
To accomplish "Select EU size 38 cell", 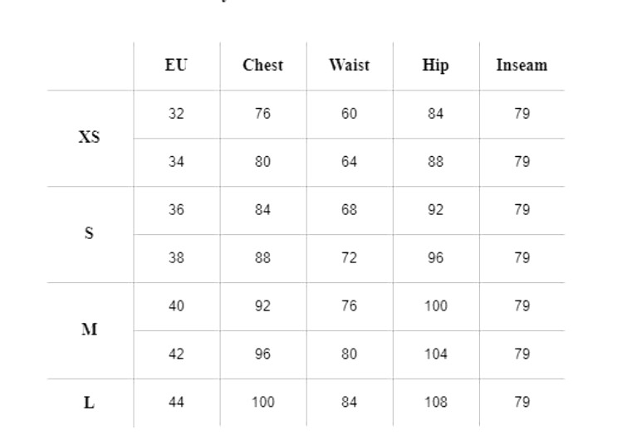I will [176, 258].
